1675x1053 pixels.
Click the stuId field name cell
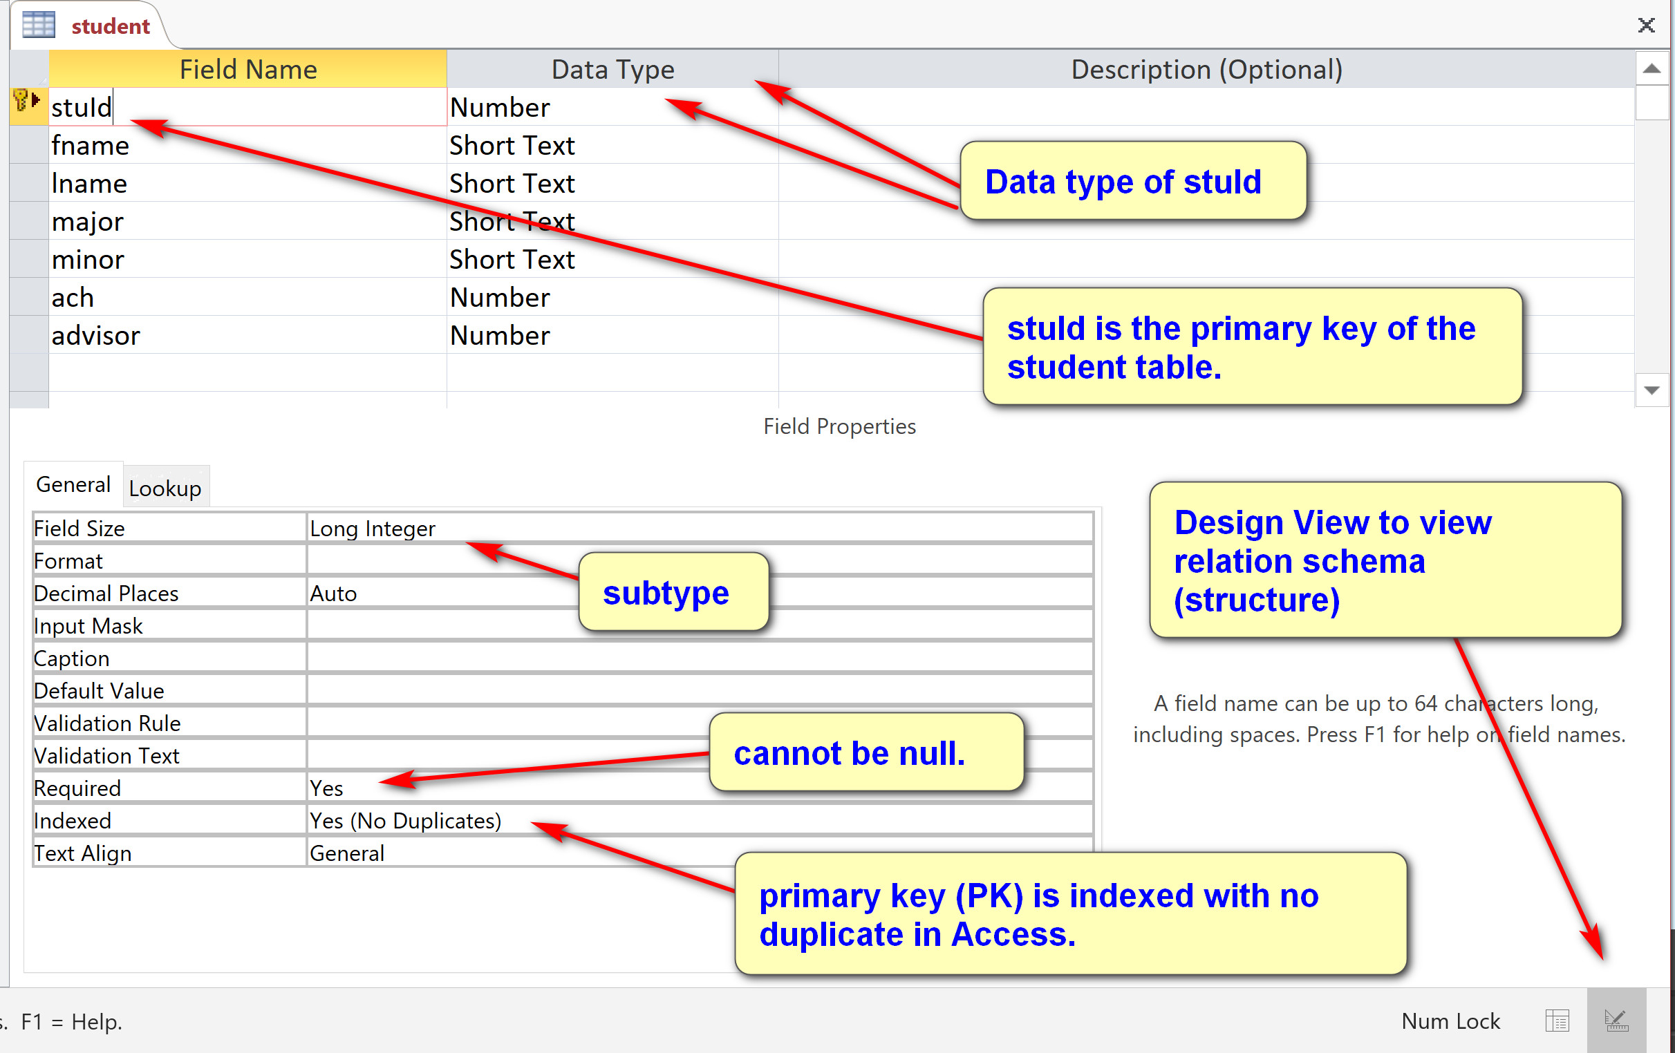247,107
